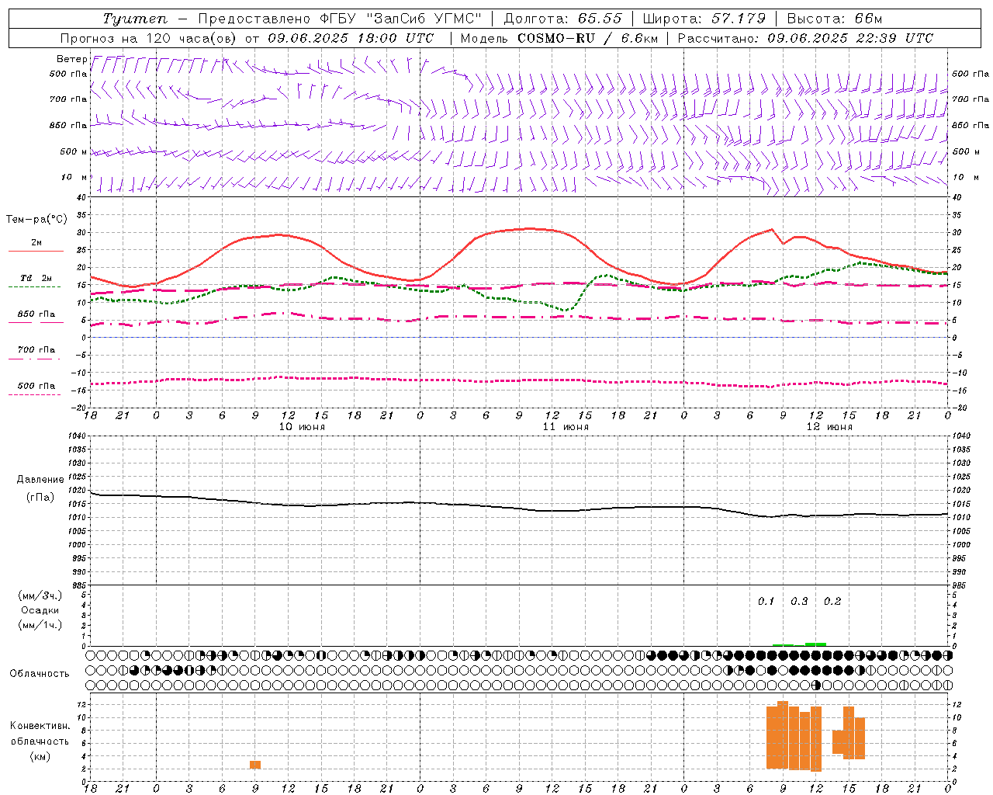Click the "Тем-ра(°C)" panel label
Screen dimensions: 993x795
(36, 220)
